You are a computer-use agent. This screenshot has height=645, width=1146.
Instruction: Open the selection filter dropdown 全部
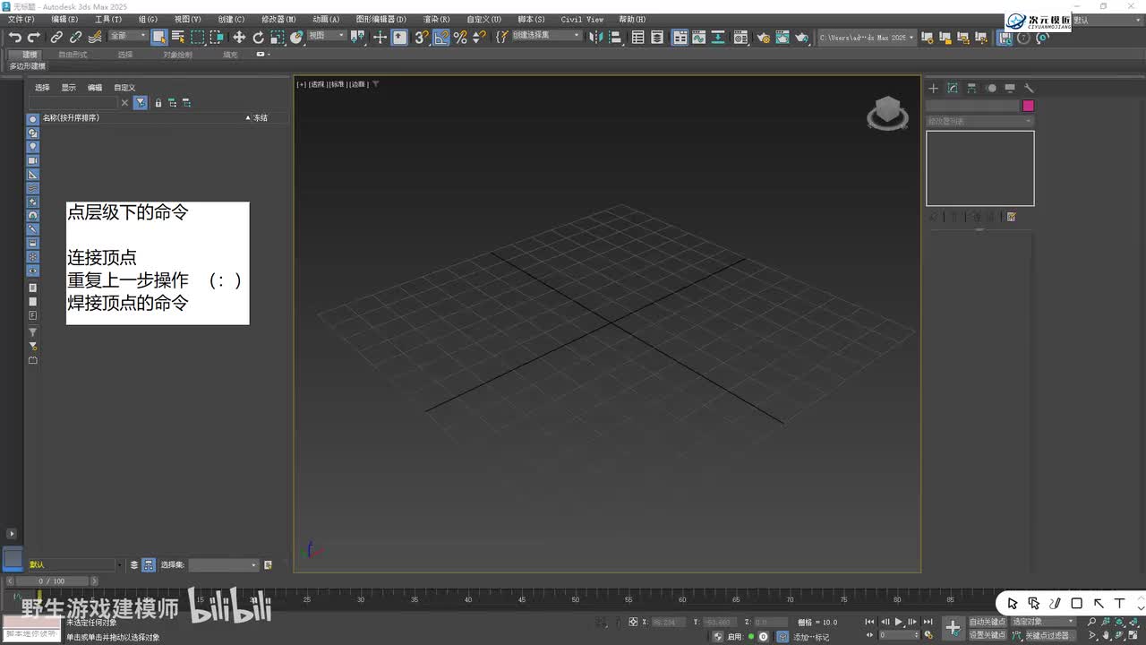(x=128, y=36)
